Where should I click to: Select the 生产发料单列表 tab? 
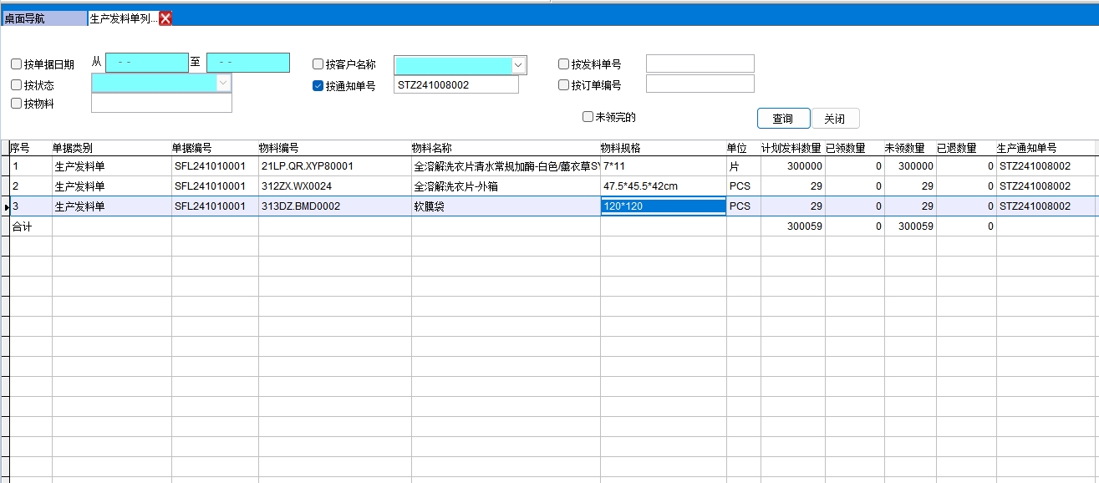(x=123, y=18)
